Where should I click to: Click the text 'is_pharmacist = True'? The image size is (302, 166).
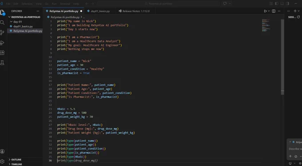coord(73,73)
